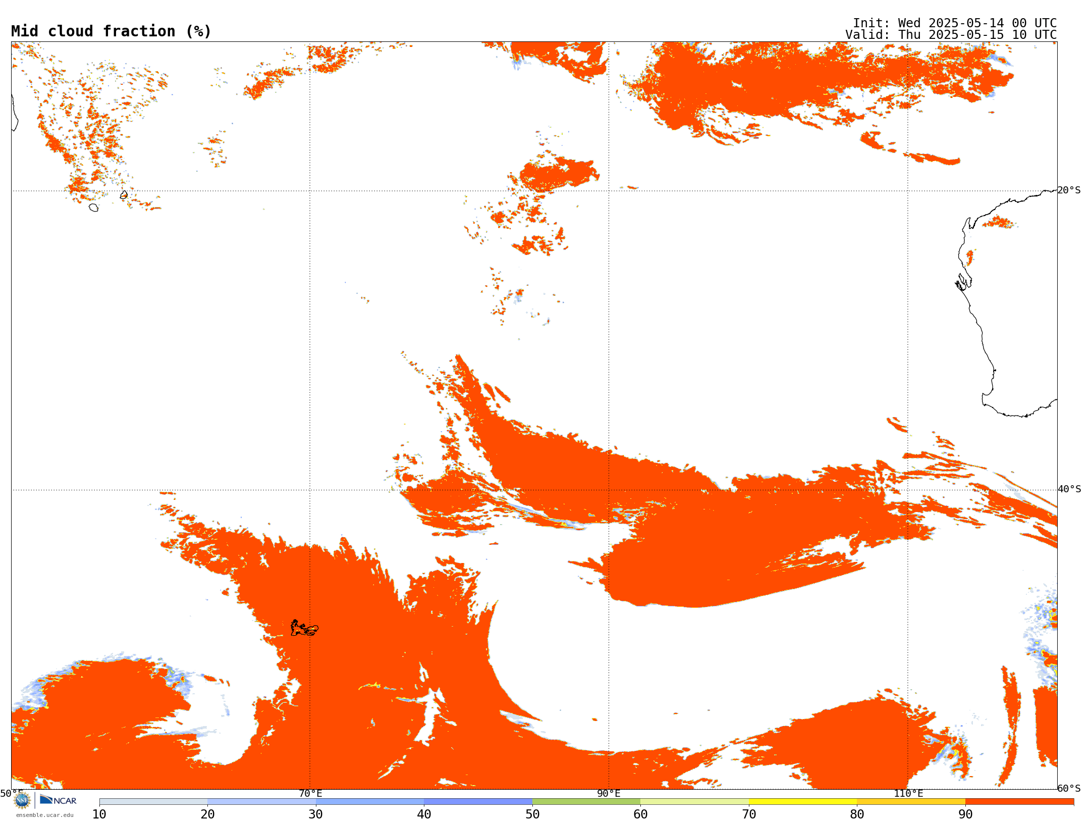Select the 60-70 pale yellow-green colorbar segment
This screenshot has width=1090, height=821.
click(695, 802)
